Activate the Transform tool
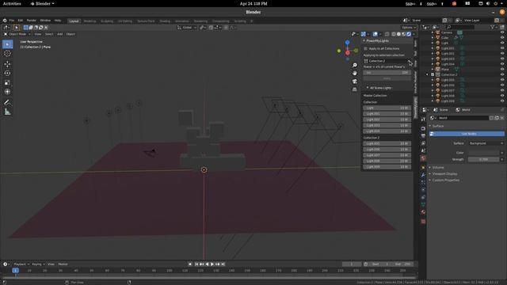This screenshot has width=507, height=285. [x=7, y=92]
